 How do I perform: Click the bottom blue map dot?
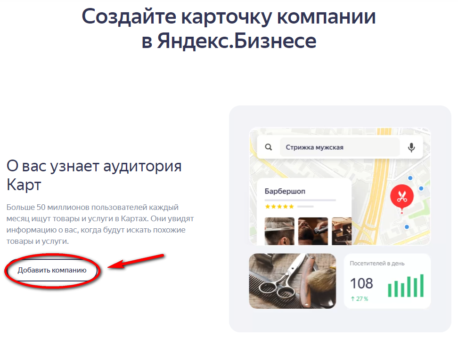[407, 227]
